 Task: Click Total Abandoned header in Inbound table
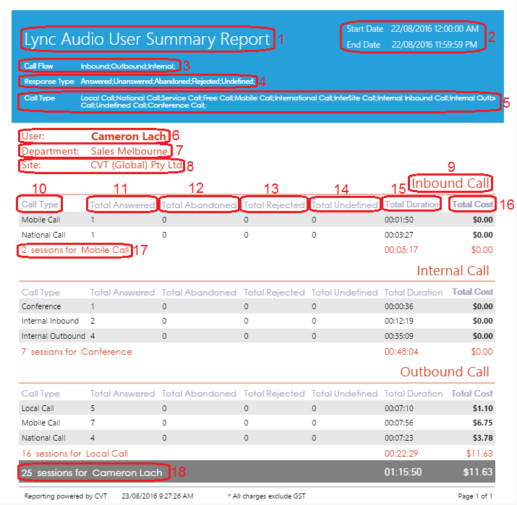[x=199, y=205]
